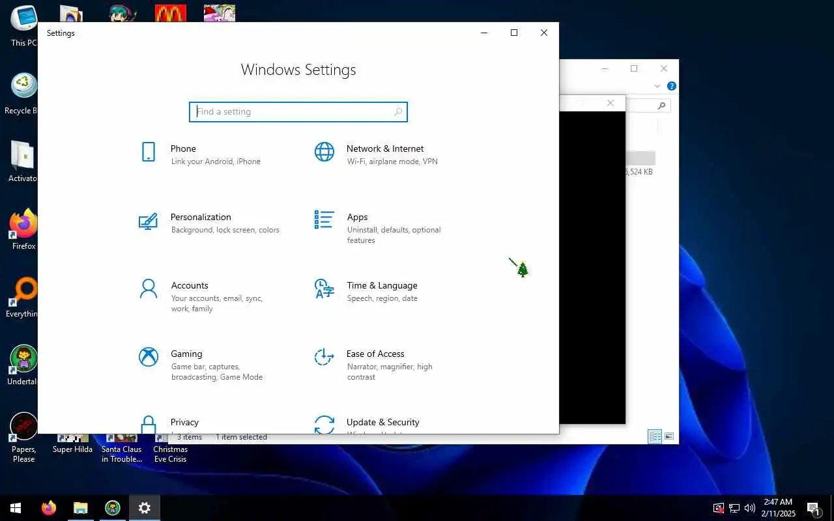Minimize the File Explorer window
Image resolution: width=834 pixels, height=521 pixels.
point(605,68)
